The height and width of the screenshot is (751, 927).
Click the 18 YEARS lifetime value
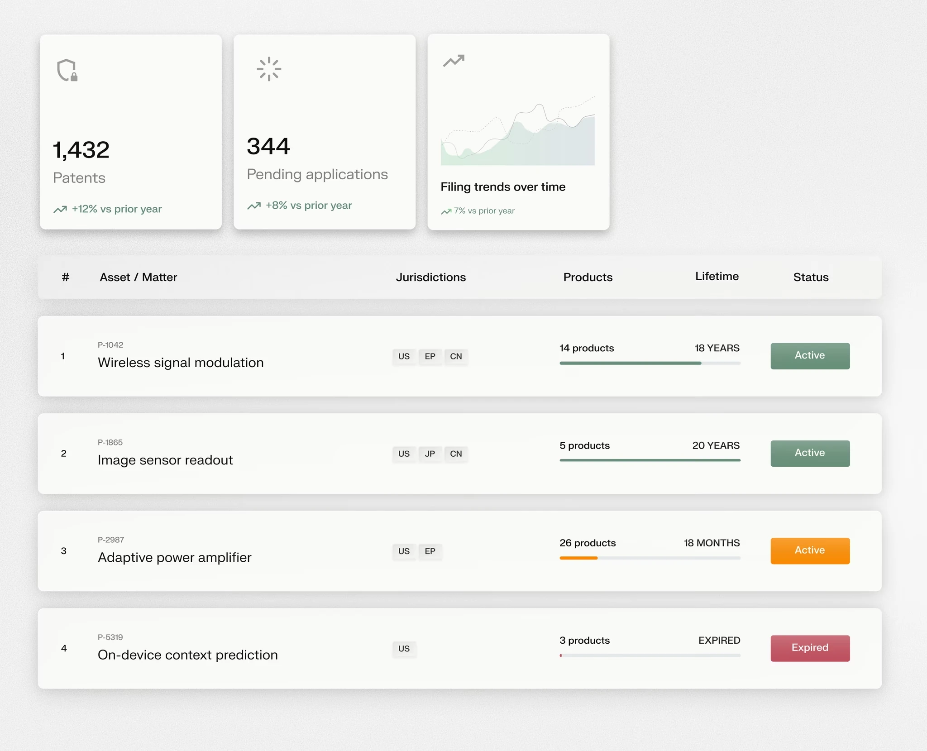point(717,348)
